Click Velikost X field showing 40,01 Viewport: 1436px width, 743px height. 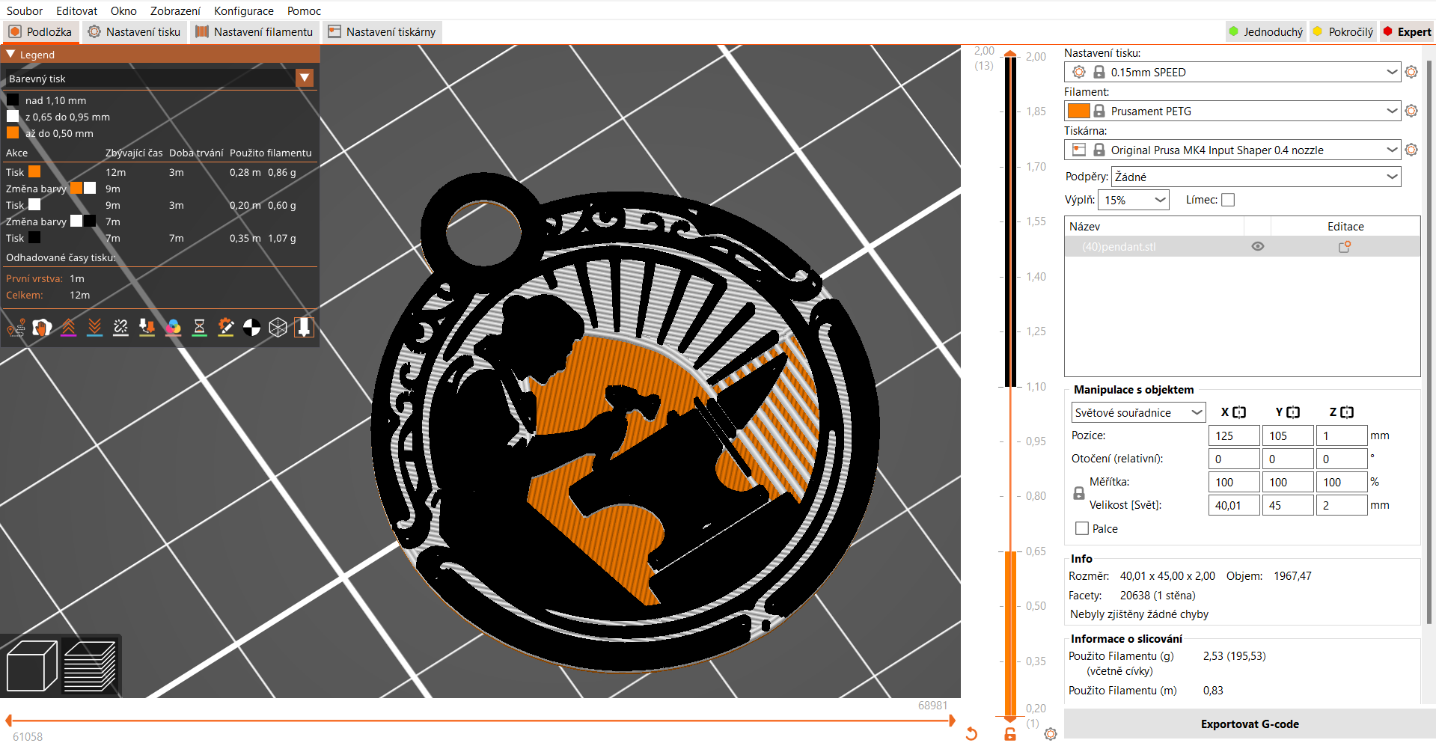pos(1234,505)
